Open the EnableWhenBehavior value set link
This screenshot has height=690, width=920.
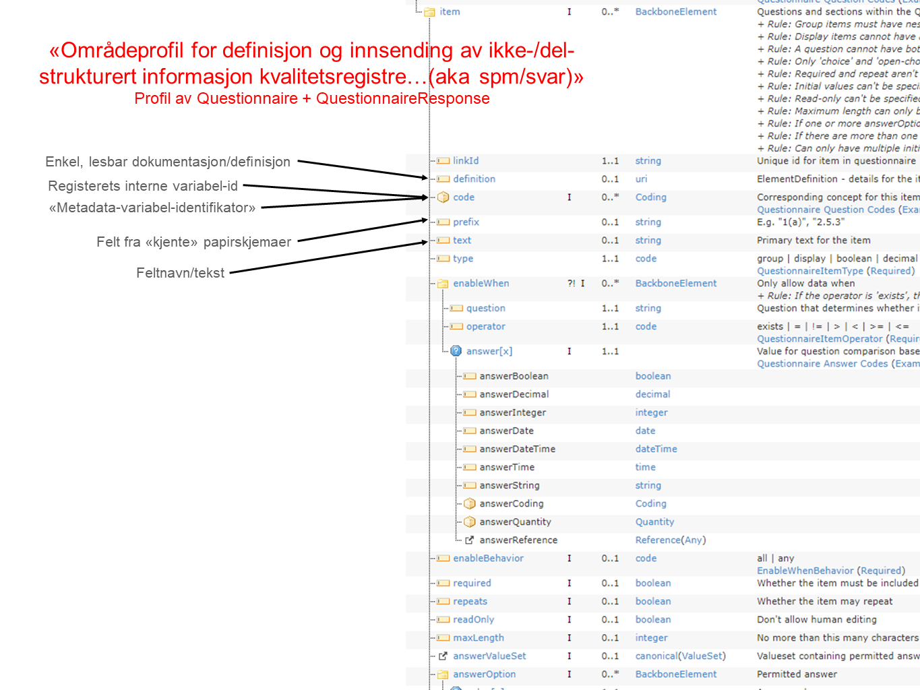point(805,571)
